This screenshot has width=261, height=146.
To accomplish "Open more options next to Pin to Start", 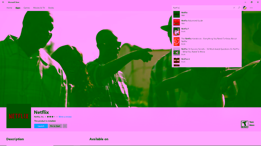I will [x=65, y=126].
